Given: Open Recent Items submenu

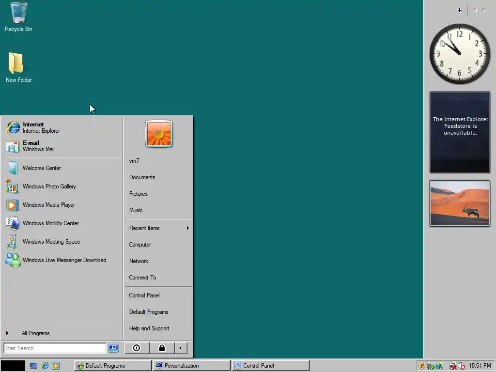Looking at the screenshot, I should pos(159,228).
